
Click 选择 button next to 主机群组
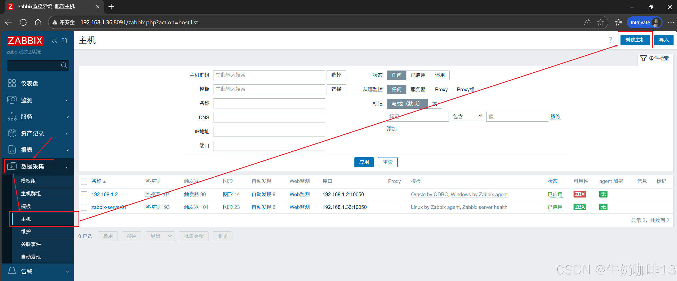(x=336, y=75)
